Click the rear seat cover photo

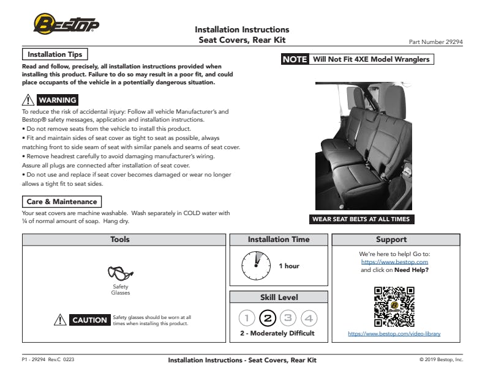pyautogui.click(x=359, y=145)
